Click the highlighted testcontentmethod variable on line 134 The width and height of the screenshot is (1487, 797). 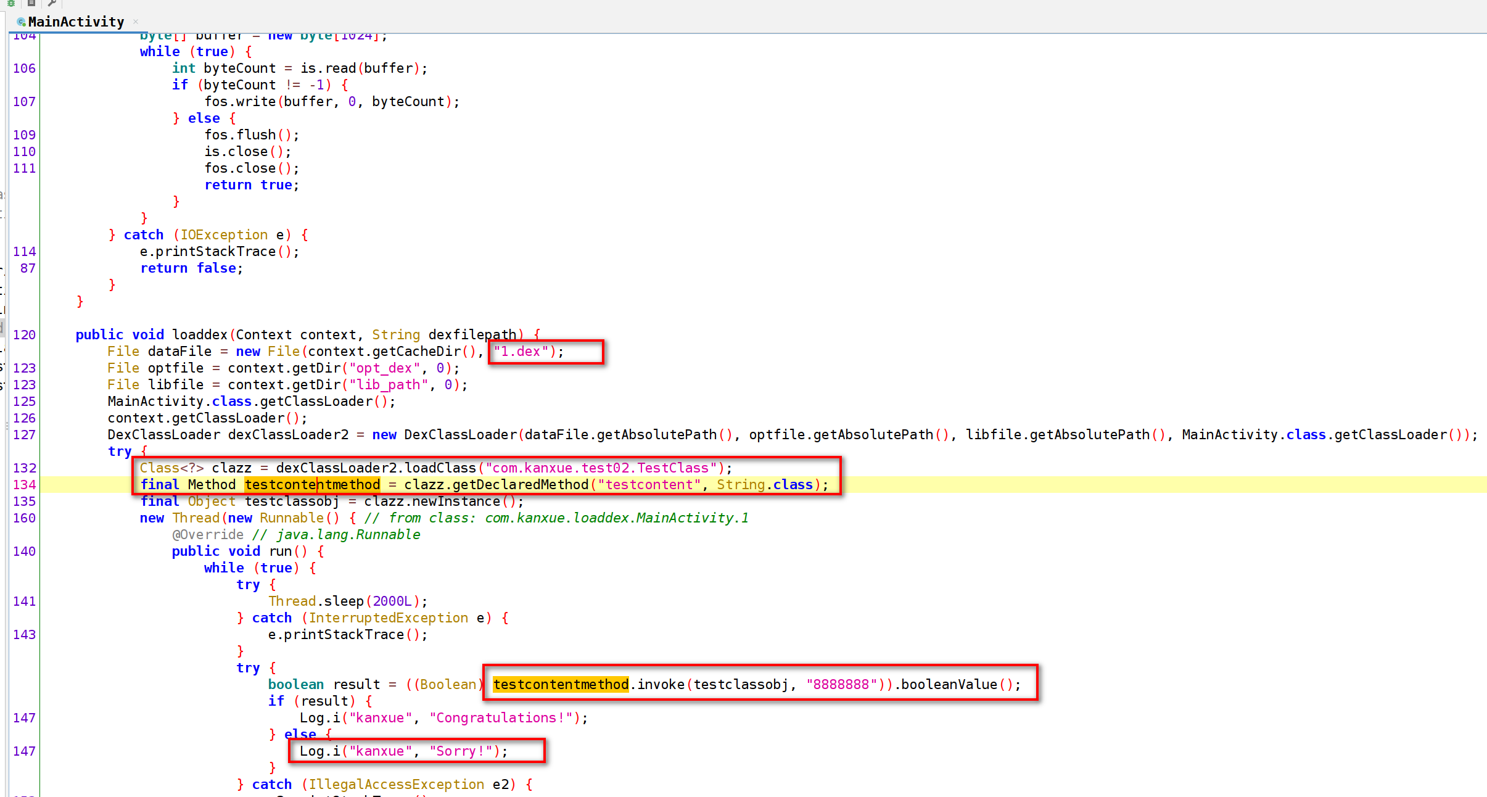point(312,485)
